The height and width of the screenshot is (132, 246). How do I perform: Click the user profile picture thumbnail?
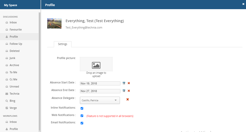[x=54, y=23]
